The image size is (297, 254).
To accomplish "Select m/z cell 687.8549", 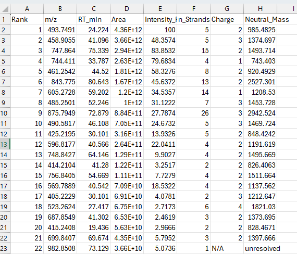I will [x=60, y=217].
